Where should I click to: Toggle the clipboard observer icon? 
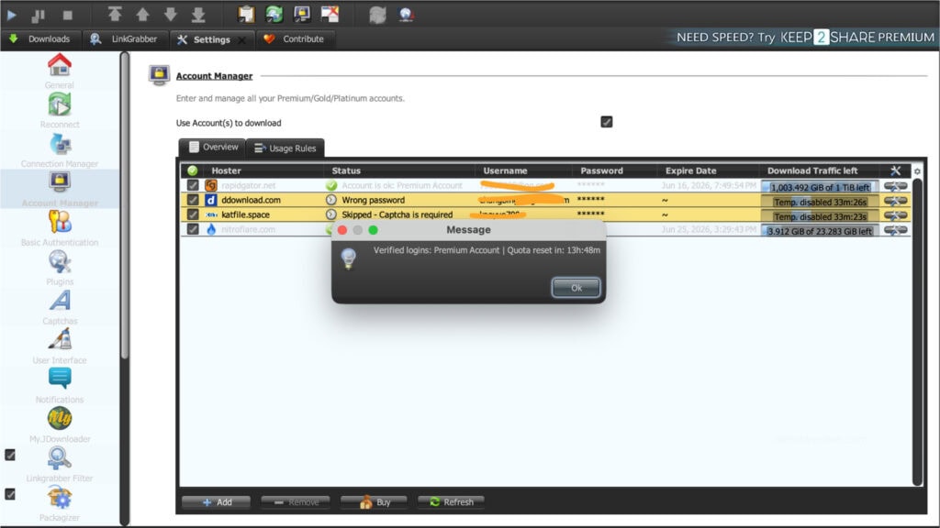point(246,14)
